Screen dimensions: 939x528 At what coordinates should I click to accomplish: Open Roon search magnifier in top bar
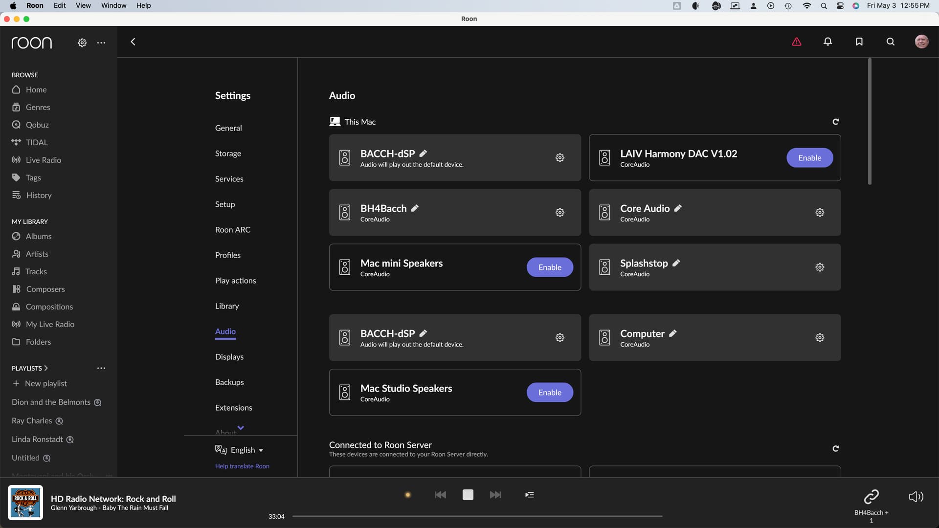(891, 42)
